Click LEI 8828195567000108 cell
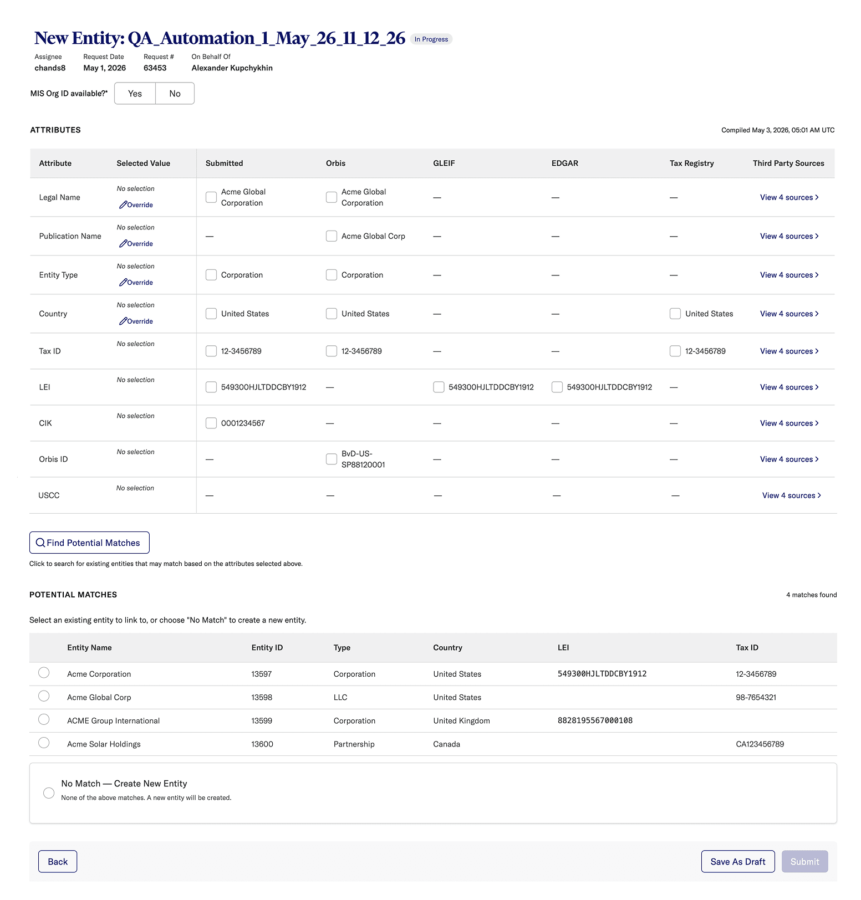Viewport: 861px width, 900px height. click(595, 720)
